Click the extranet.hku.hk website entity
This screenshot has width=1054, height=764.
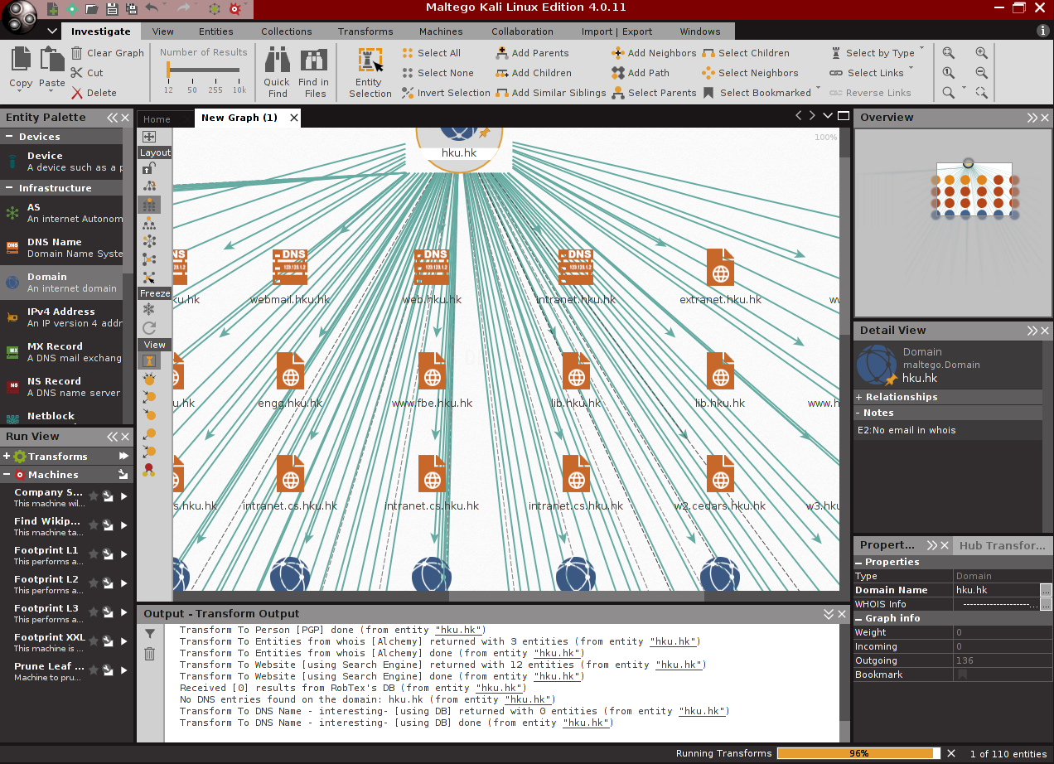pyautogui.click(x=720, y=267)
